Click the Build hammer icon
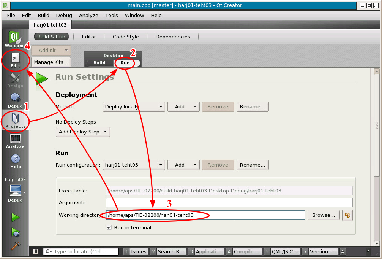Viewport: 382px width, 259px height. click(15, 245)
